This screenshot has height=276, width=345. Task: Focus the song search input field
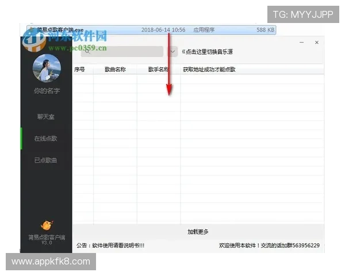point(122,52)
